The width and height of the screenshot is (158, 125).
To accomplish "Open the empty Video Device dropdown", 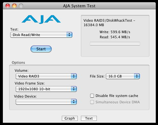I will point(46,102).
